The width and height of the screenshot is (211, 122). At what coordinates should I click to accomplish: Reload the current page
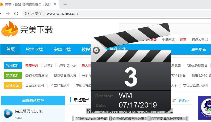[16, 14]
